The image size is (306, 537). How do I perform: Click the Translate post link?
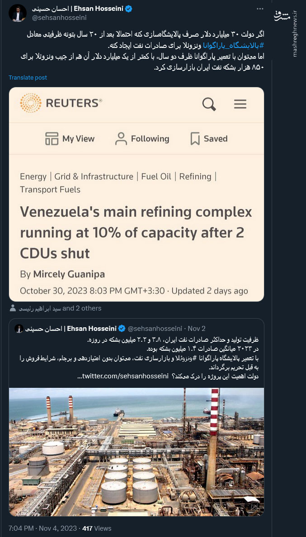point(28,77)
